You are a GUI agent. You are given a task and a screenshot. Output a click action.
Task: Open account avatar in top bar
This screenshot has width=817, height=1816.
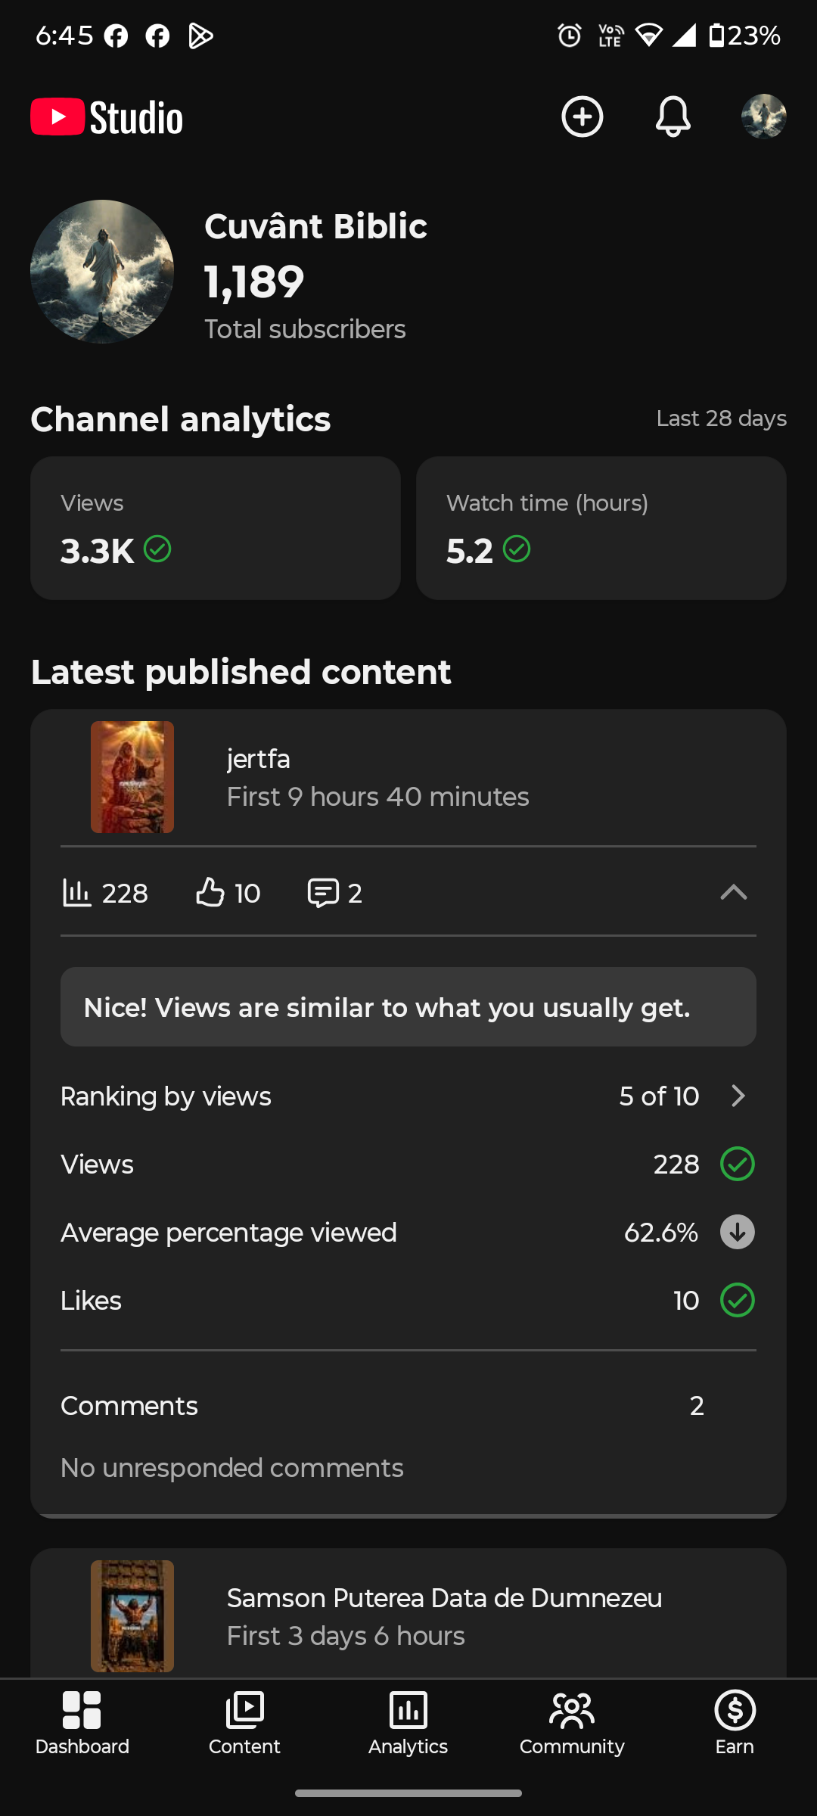763,117
